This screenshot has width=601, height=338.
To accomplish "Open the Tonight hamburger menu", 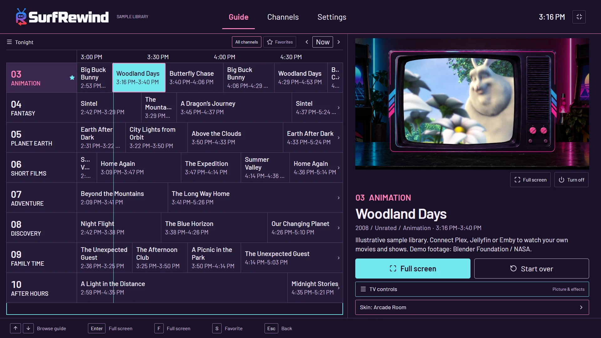I will 9,42.
